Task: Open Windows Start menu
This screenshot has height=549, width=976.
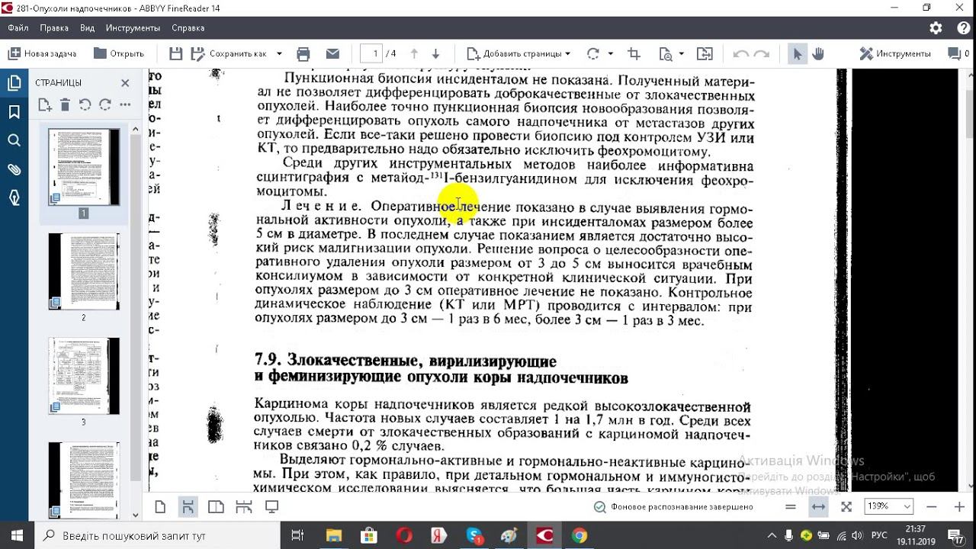Action: click(17, 535)
